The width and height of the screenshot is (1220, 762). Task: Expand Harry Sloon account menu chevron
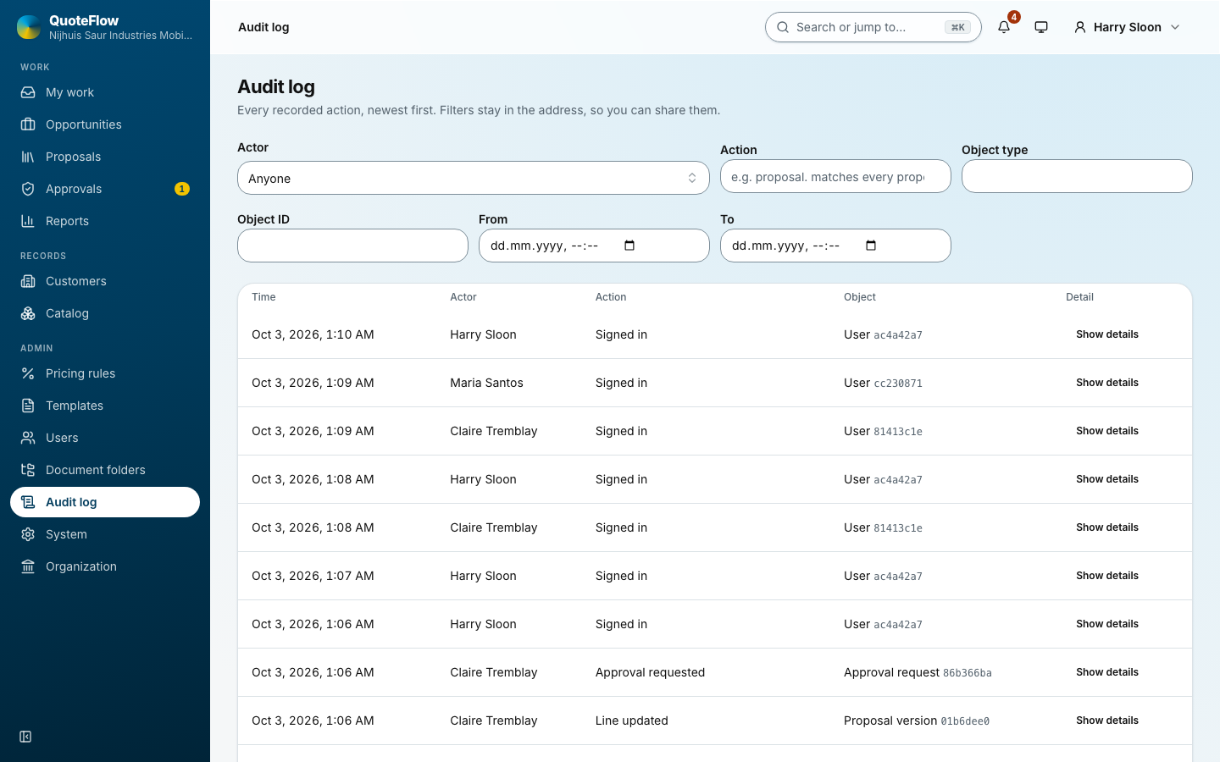pos(1175,27)
